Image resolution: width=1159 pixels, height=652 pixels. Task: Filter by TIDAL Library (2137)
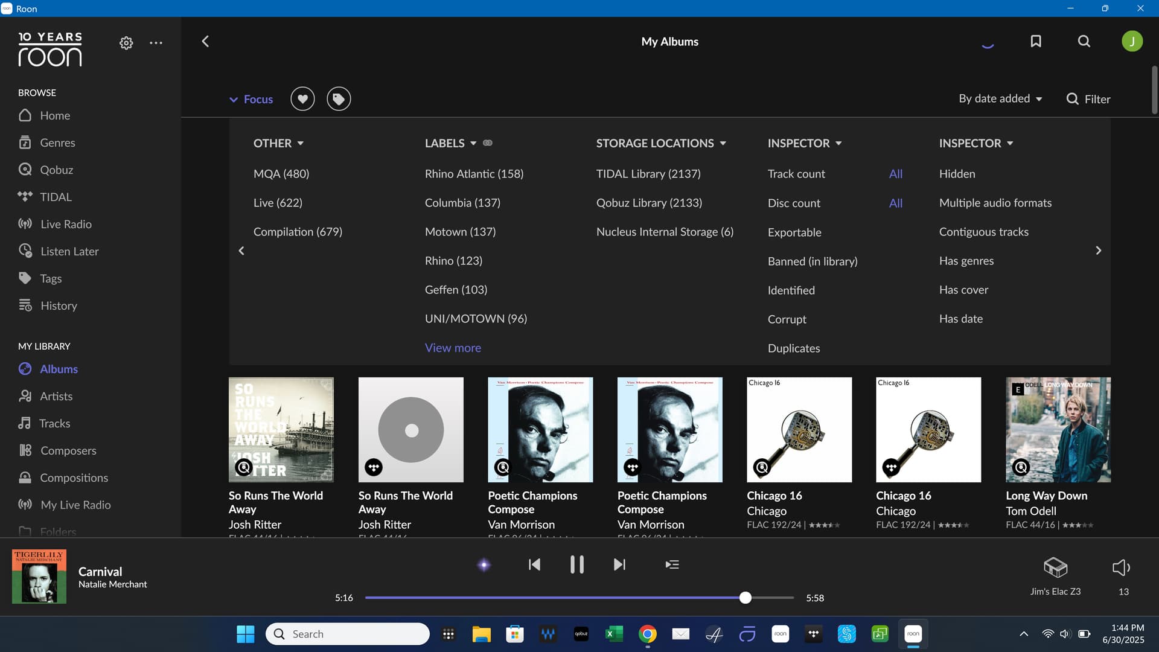pyautogui.click(x=648, y=174)
